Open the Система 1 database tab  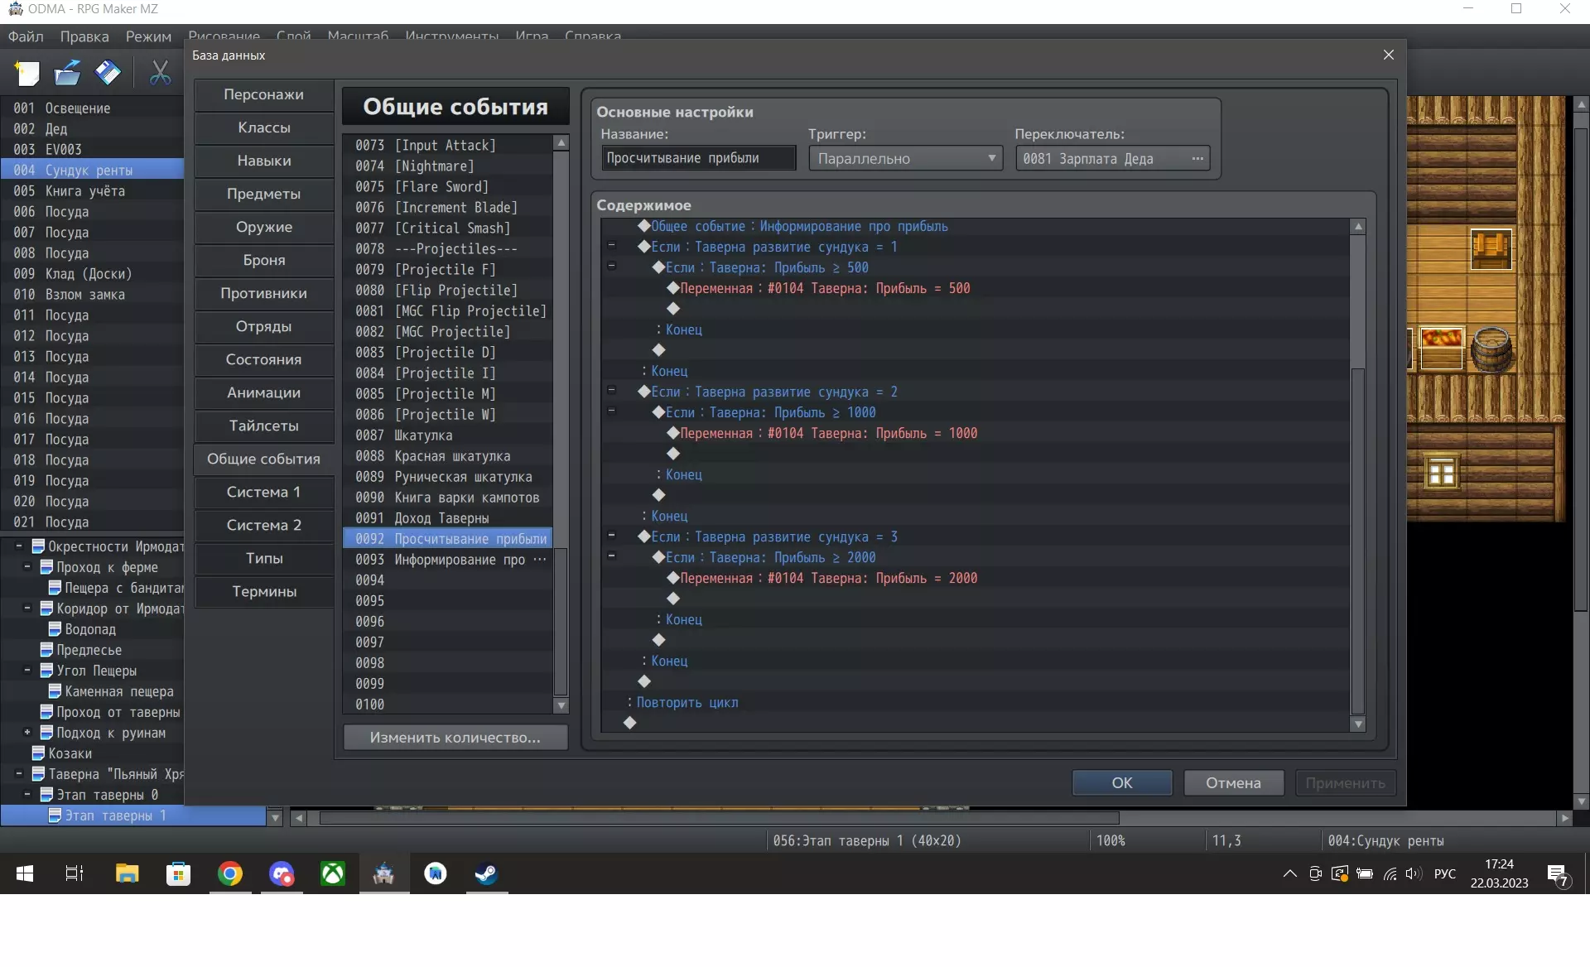263,492
